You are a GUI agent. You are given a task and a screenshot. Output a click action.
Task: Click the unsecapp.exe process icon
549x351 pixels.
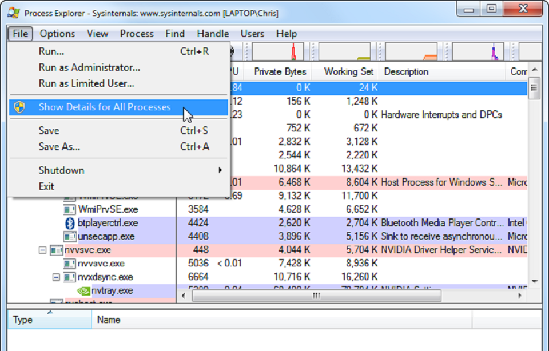[70, 237]
